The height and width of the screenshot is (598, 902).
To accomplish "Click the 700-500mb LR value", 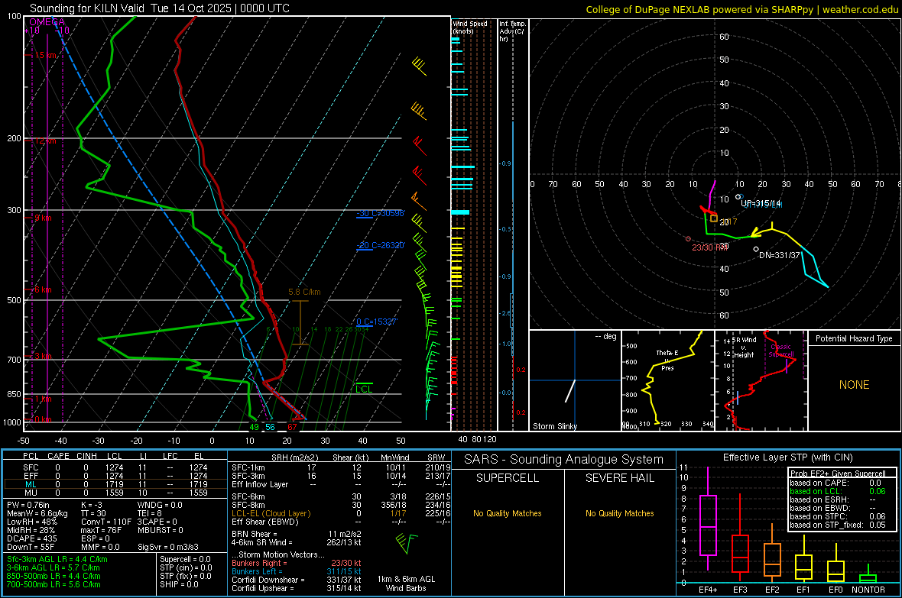I will click(x=54, y=584).
